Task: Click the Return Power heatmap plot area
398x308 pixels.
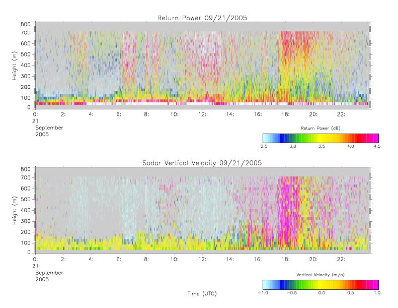Action: [202, 66]
